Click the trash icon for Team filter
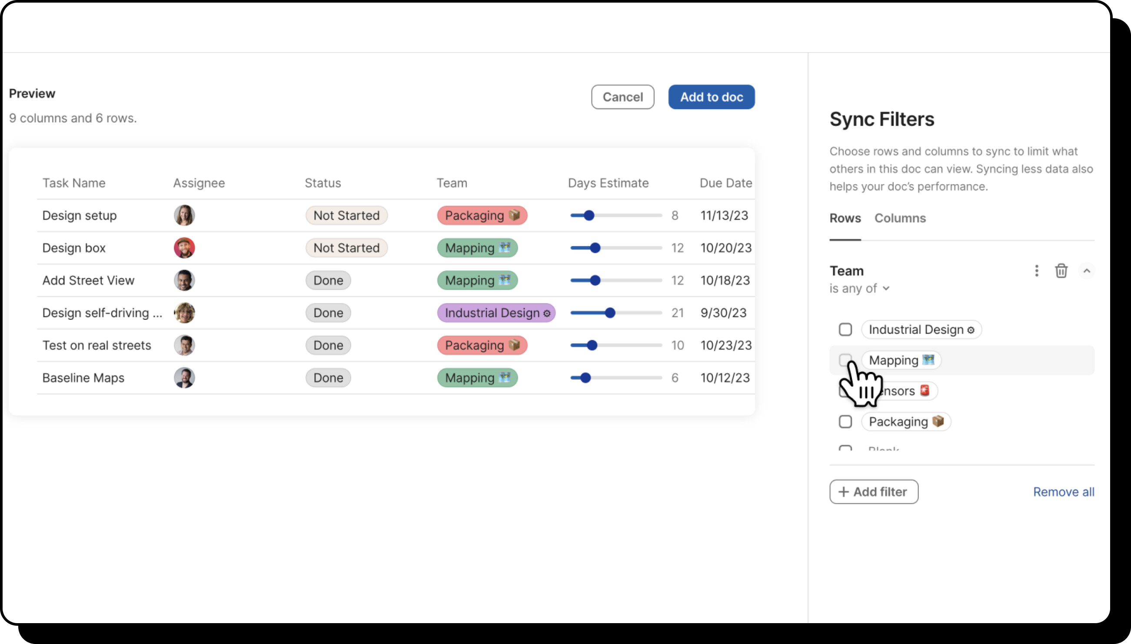 coord(1061,271)
